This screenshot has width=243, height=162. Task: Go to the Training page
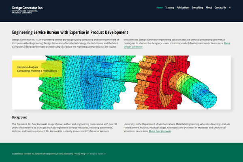coord(170,7)
